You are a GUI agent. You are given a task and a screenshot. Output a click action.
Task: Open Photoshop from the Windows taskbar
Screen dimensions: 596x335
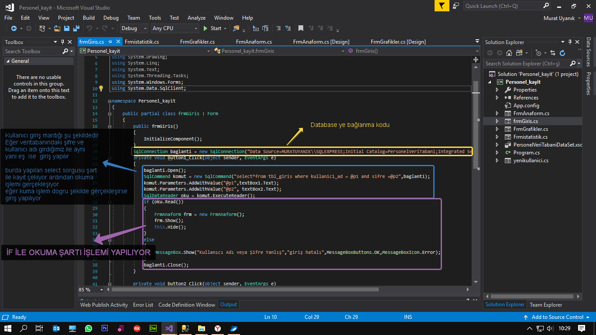[x=105, y=328]
